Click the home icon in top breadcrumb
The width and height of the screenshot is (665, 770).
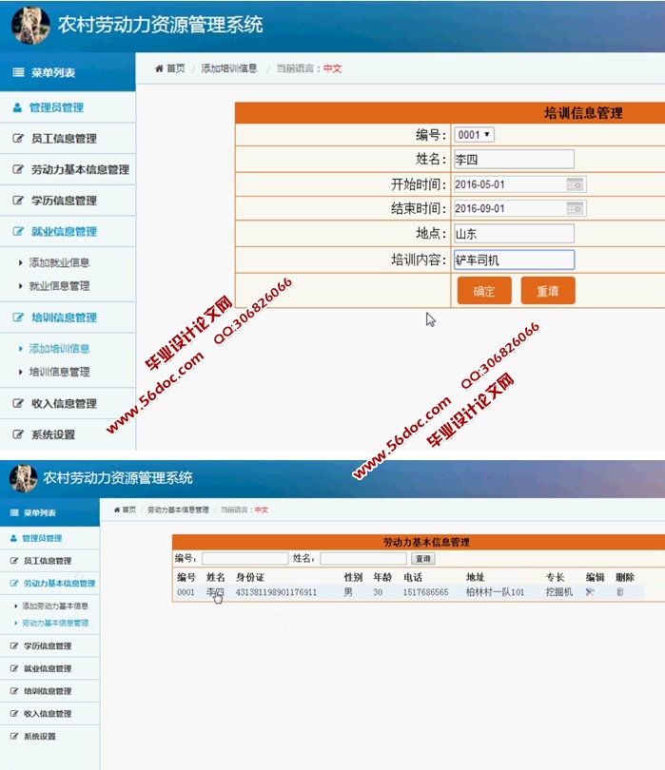click(x=159, y=68)
